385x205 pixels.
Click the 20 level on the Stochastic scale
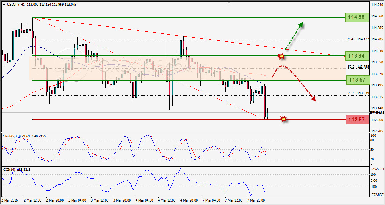point(372,159)
